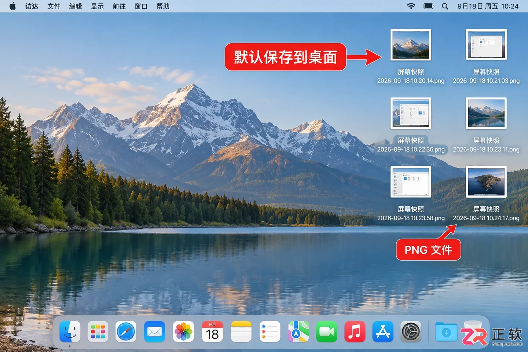
Task: Select the 10.23.11 screenshot thumbnail
Action: tap(486, 113)
